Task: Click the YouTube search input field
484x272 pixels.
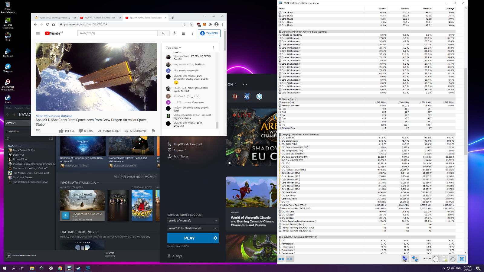Action: tap(117, 33)
